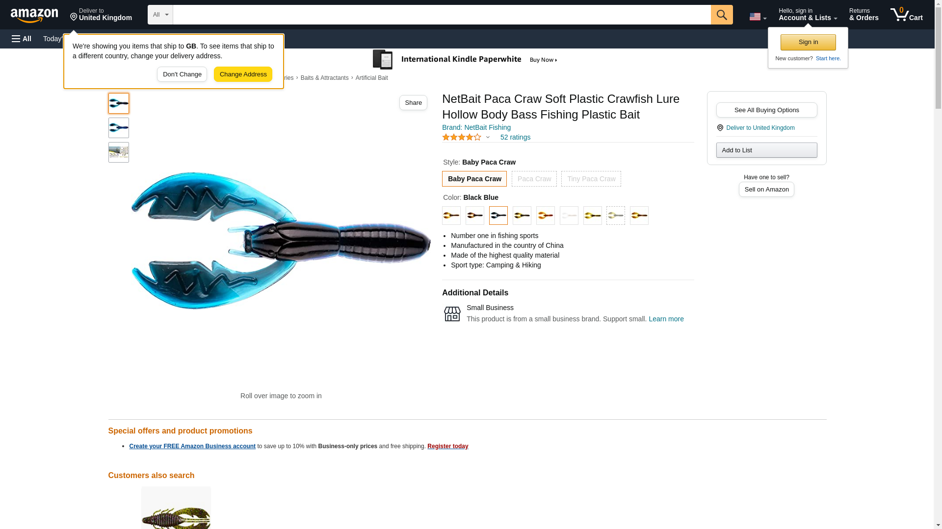Open Returns & Orders

863,14
